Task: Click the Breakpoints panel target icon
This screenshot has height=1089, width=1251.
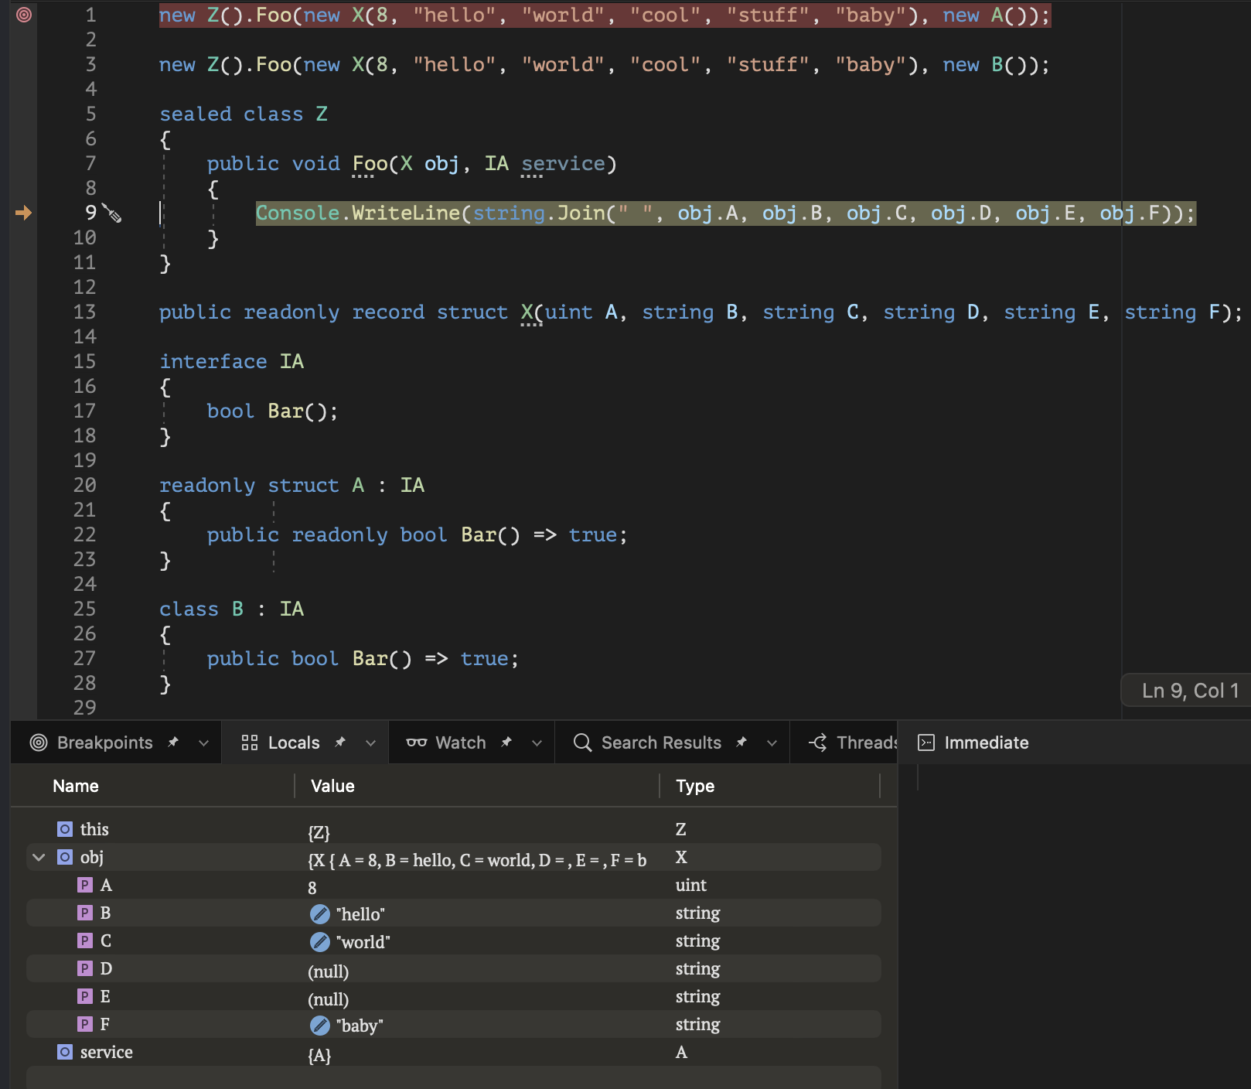Action: coord(38,742)
